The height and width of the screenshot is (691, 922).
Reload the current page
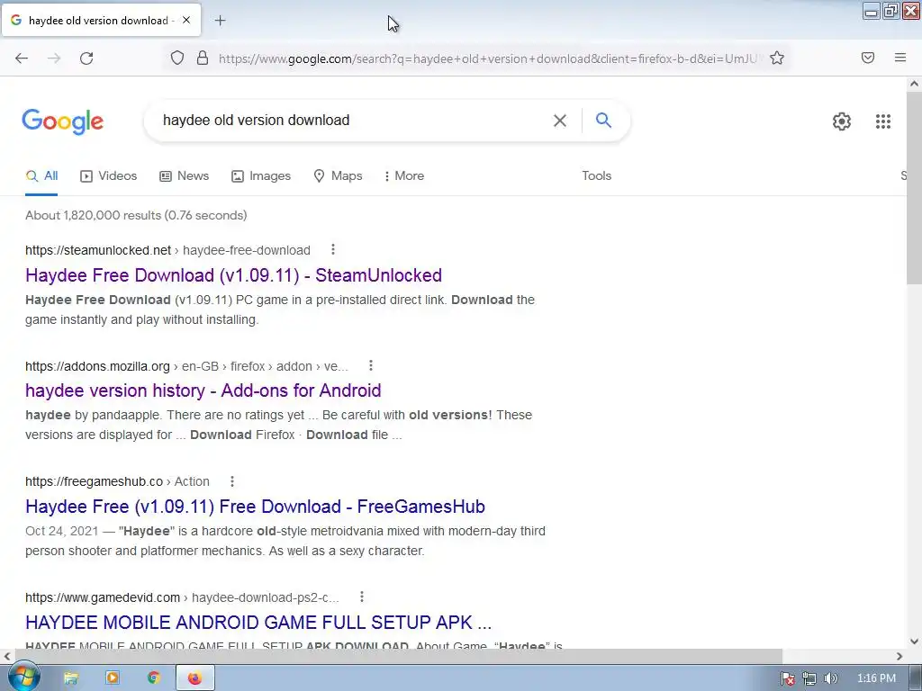pyautogui.click(x=86, y=58)
